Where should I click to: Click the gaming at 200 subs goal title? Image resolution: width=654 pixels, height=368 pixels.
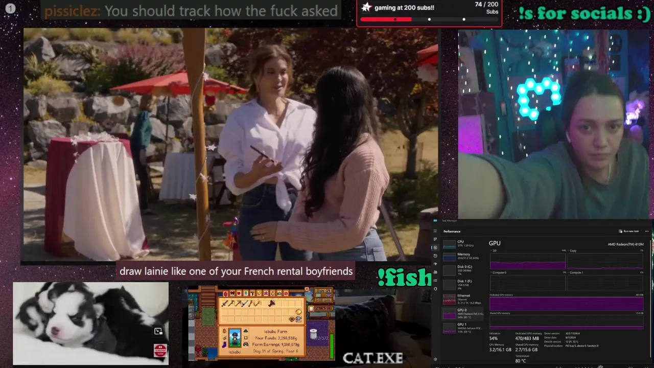pyautogui.click(x=404, y=8)
